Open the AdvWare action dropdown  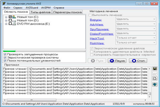[136, 24]
